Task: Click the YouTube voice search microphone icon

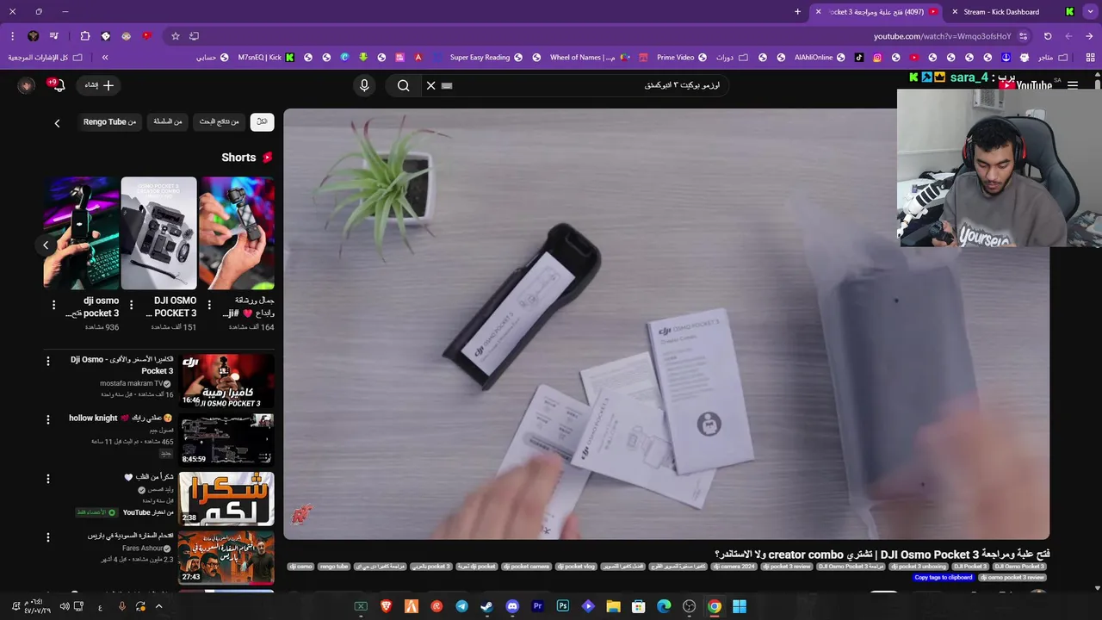Action: (x=364, y=85)
